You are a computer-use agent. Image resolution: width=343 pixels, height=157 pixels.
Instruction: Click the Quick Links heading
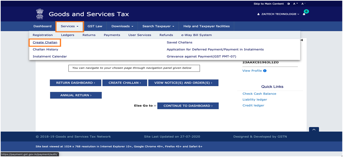[272, 87]
